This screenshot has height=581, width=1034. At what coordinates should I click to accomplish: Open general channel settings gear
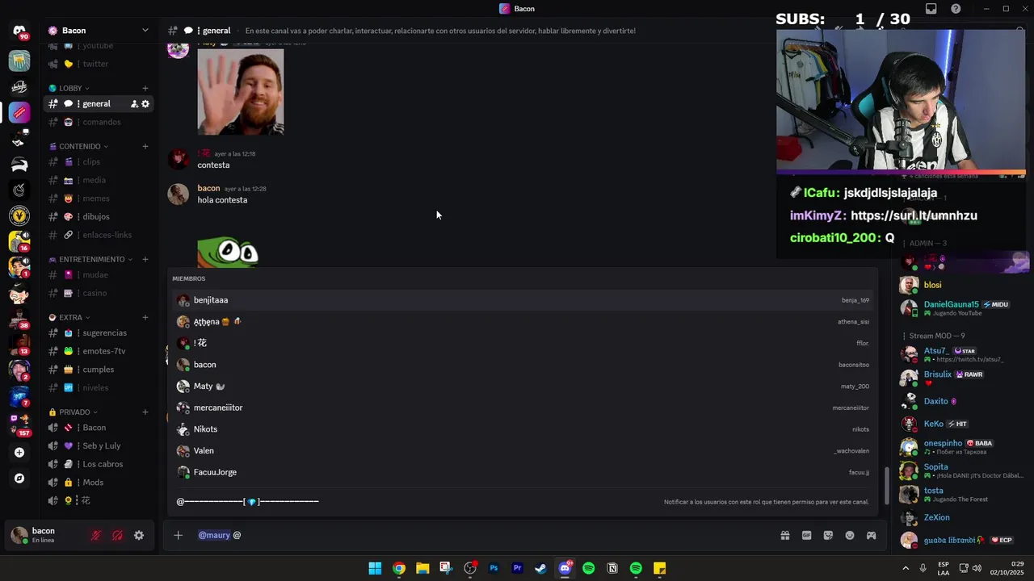(145, 104)
